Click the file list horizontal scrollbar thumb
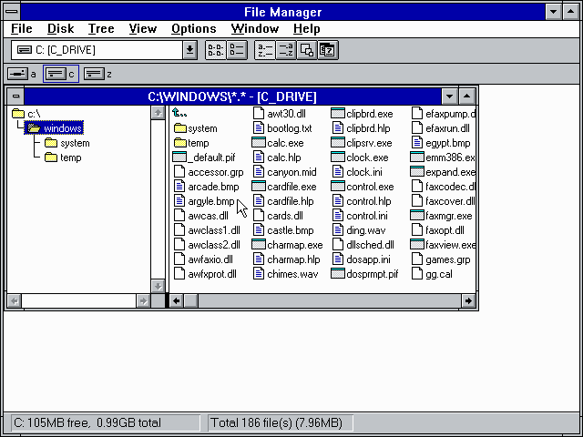 tap(191, 301)
